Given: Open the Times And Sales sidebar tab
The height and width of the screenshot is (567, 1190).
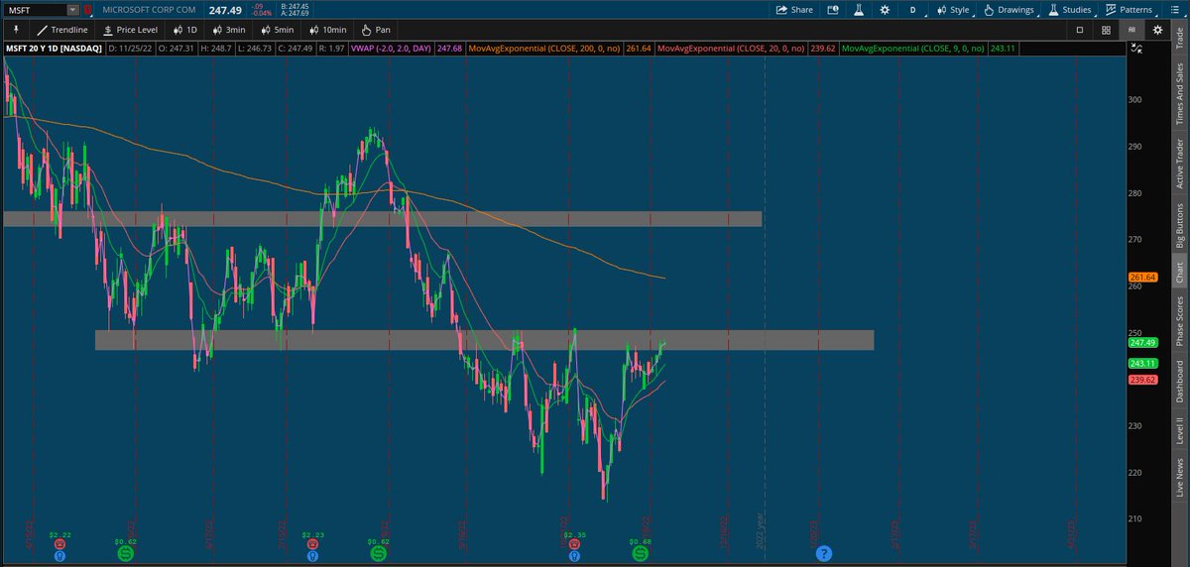Looking at the screenshot, I should [1179, 94].
